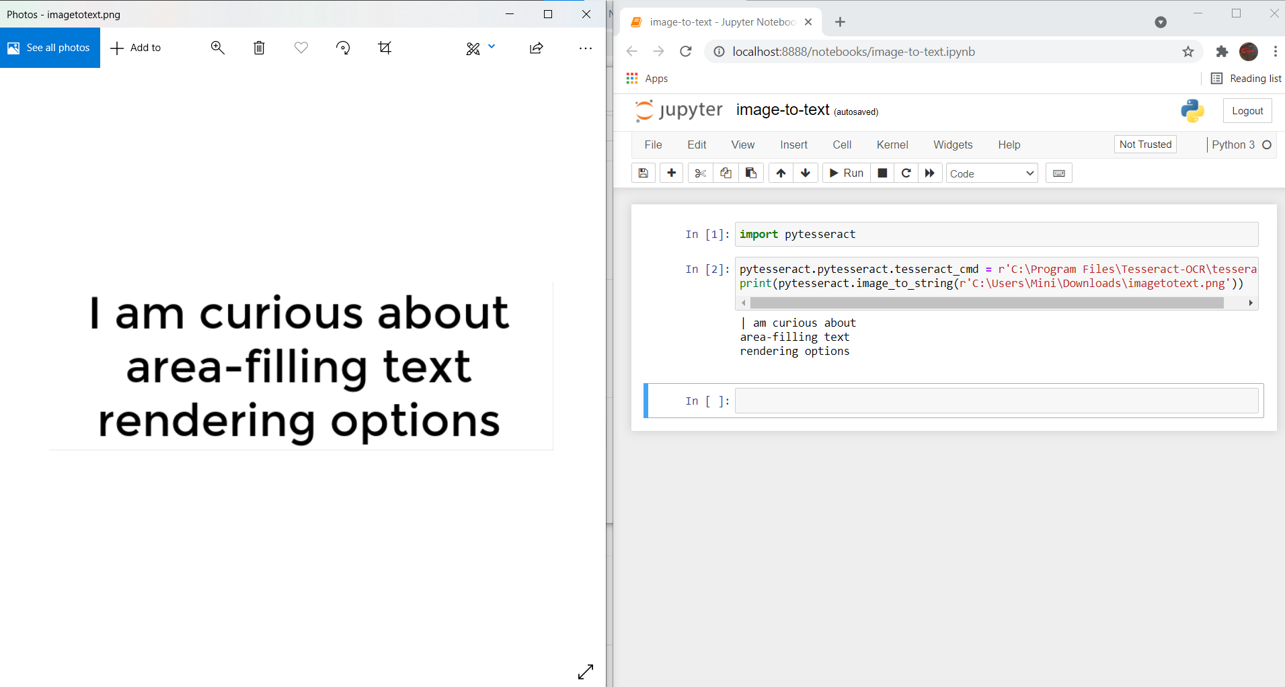Click the Run button in the toolbar
1285x687 pixels.
click(x=847, y=173)
